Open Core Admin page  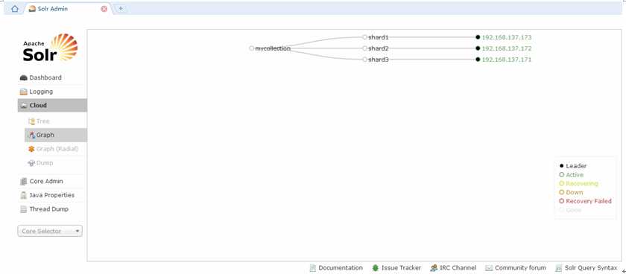(x=46, y=182)
